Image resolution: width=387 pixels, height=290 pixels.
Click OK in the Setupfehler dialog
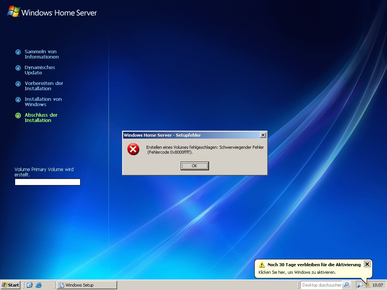pyautogui.click(x=195, y=166)
